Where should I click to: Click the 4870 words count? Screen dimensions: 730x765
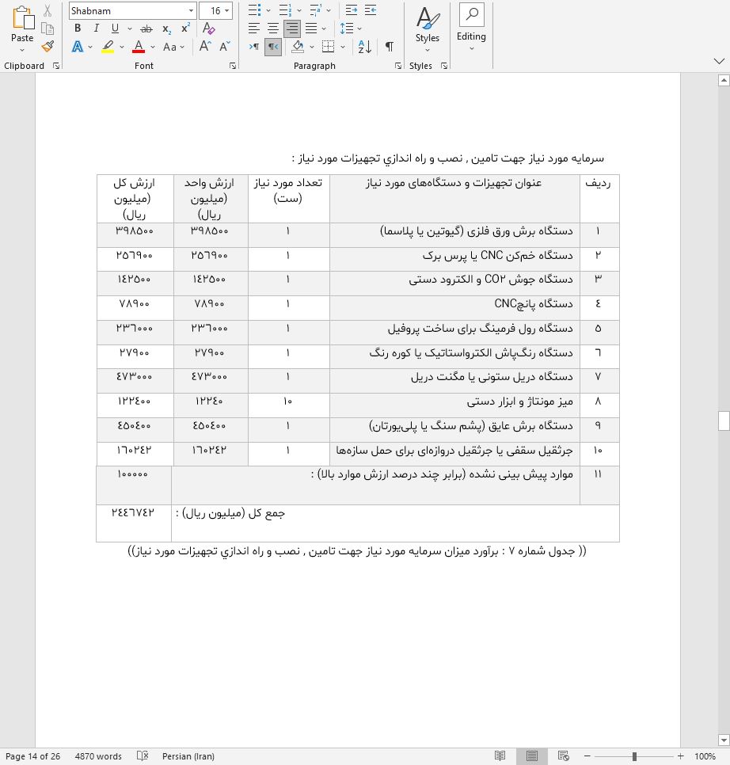[x=98, y=756]
